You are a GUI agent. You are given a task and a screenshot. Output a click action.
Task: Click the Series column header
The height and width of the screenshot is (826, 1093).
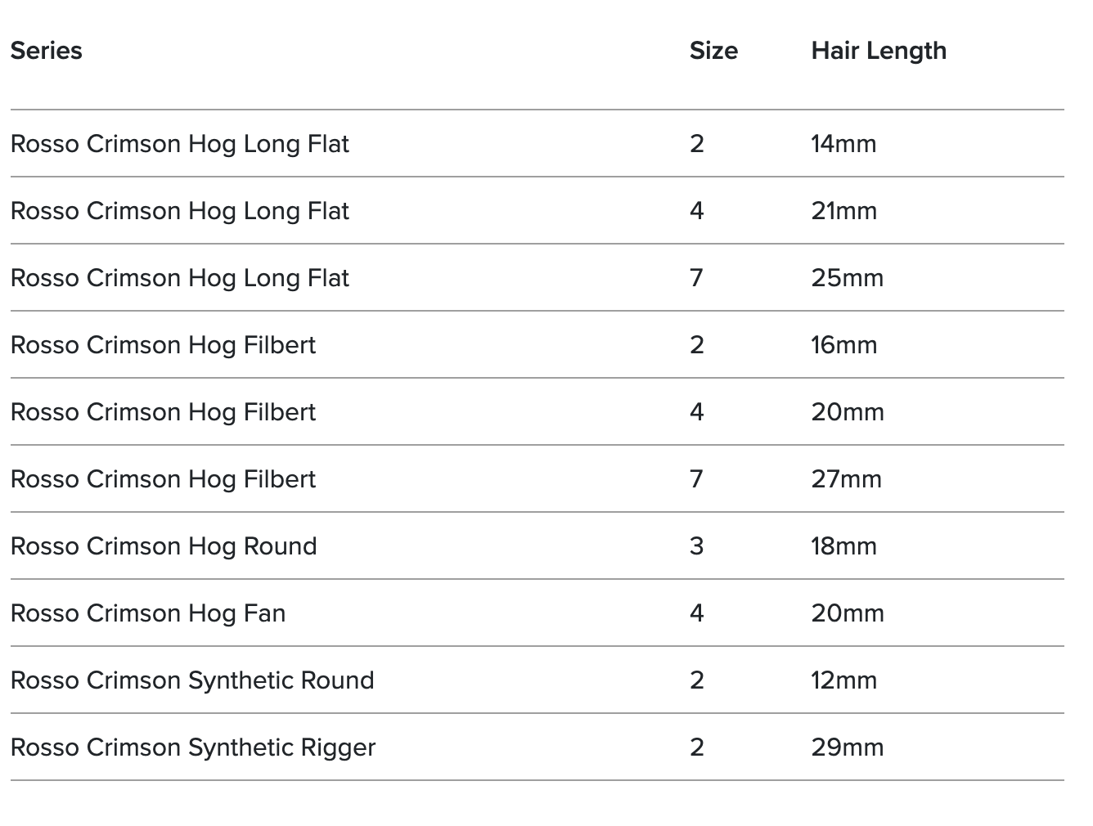pos(47,51)
